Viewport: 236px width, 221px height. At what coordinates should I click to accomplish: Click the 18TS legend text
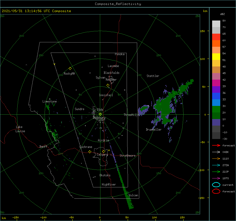pos(226,178)
